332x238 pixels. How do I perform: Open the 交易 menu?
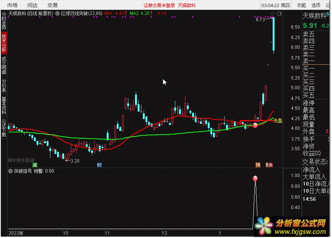pos(52,5)
